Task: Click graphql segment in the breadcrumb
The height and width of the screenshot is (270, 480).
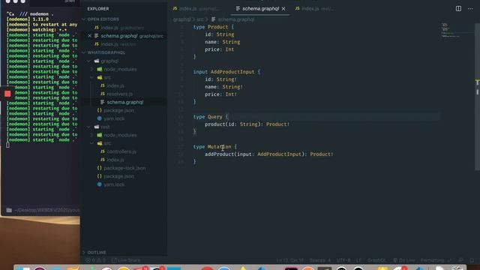Action: (x=181, y=19)
